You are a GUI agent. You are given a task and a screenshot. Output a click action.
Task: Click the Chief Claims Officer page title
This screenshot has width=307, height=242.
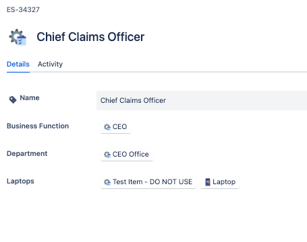90,37
